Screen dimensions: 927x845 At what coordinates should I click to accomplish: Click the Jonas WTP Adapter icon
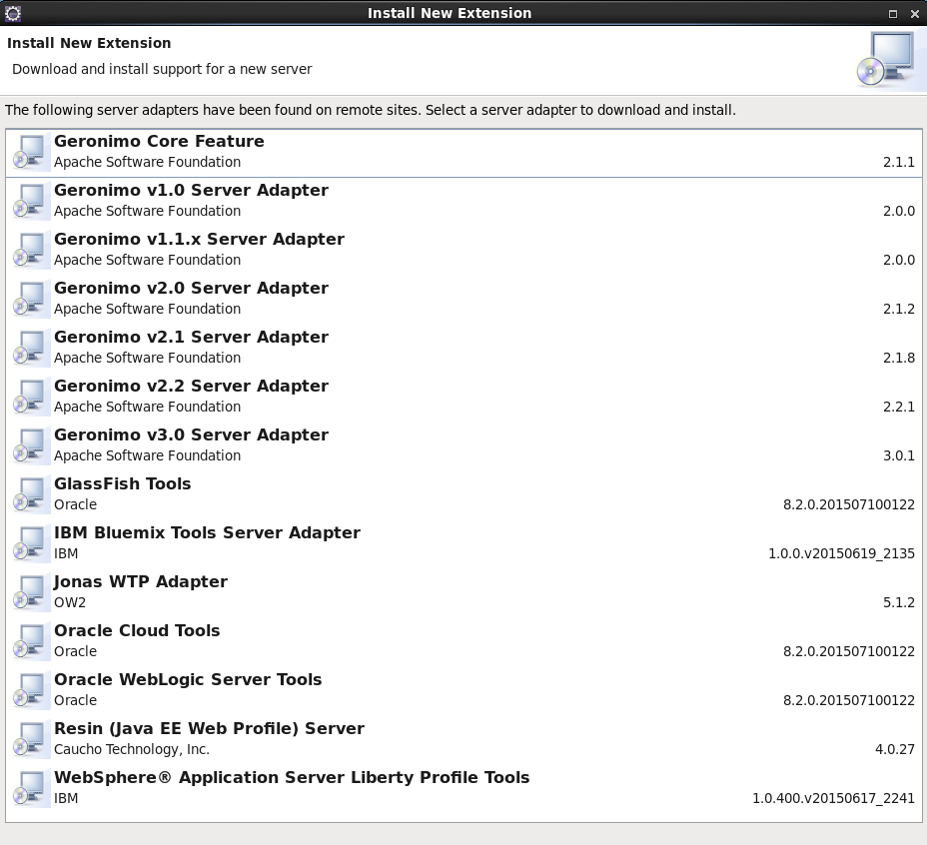30,593
